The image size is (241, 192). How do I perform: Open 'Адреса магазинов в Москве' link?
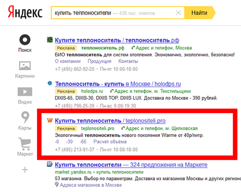pyautogui.click(x=91, y=185)
